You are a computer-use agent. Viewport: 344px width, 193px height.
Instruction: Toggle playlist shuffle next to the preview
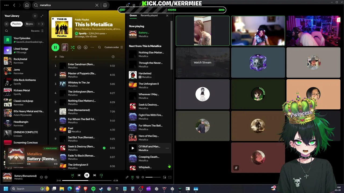(73, 47)
